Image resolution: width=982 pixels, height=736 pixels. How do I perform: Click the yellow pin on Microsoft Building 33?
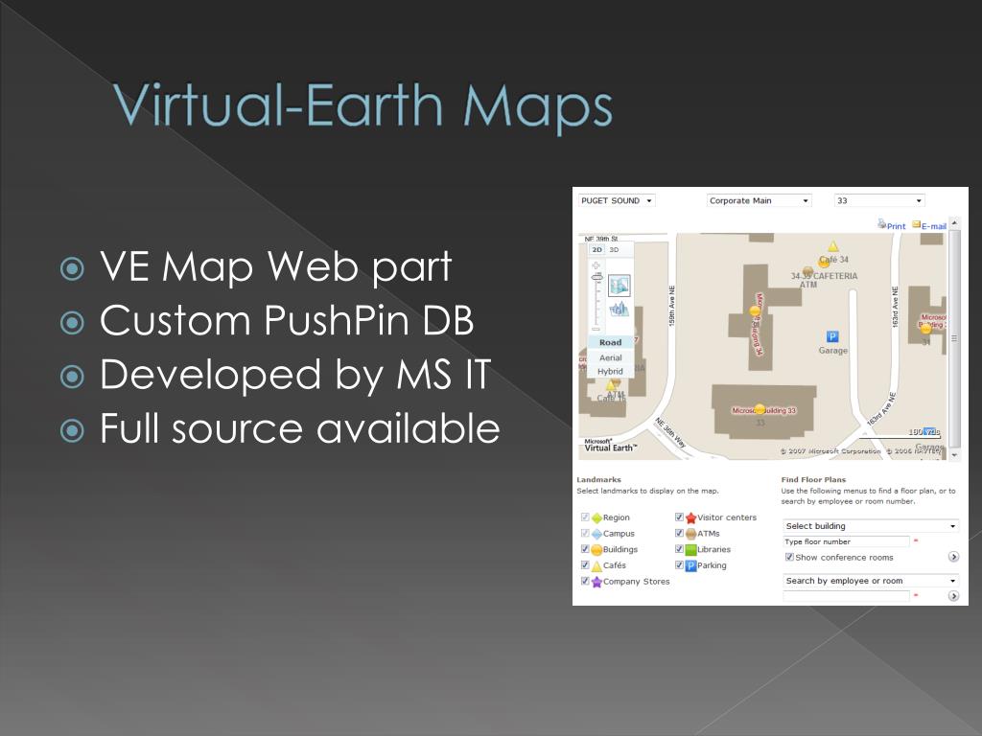point(760,409)
